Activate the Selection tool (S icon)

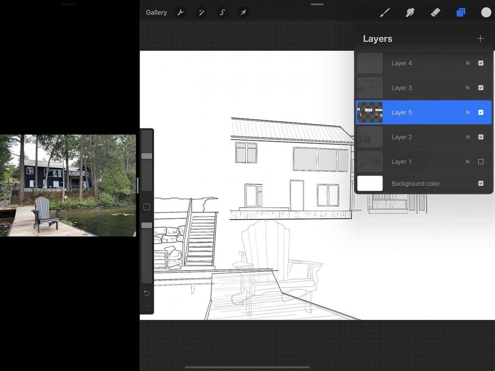click(222, 12)
